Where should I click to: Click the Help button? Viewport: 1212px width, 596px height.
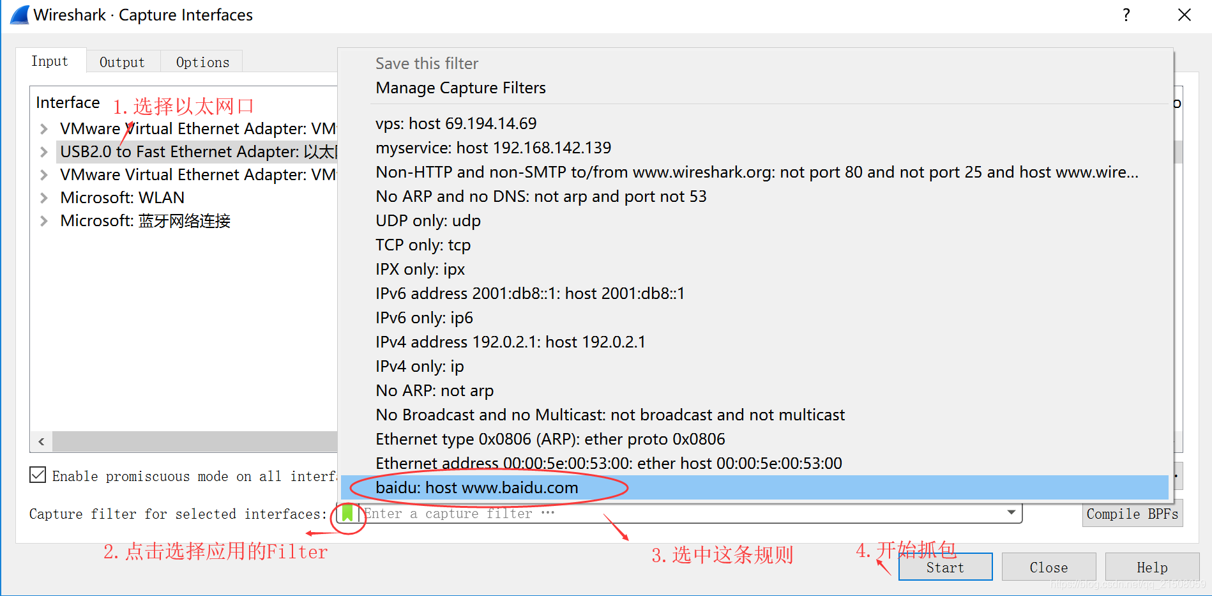point(1152,567)
